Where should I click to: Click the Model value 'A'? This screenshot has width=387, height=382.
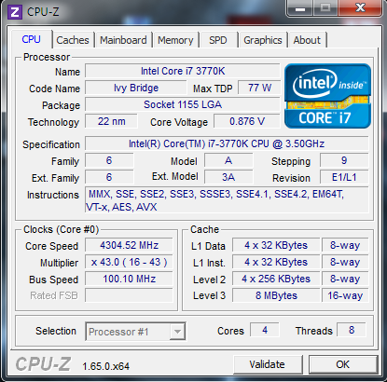point(228,160)
